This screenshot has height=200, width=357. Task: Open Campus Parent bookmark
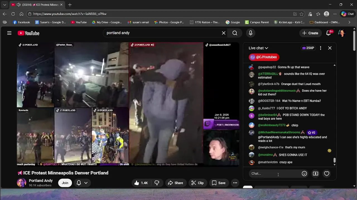(x=257, y=22)
